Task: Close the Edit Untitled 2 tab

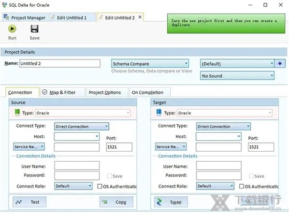Action: coord(140,17)
